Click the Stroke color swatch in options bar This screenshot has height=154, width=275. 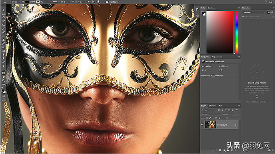(x=38, y=2)
